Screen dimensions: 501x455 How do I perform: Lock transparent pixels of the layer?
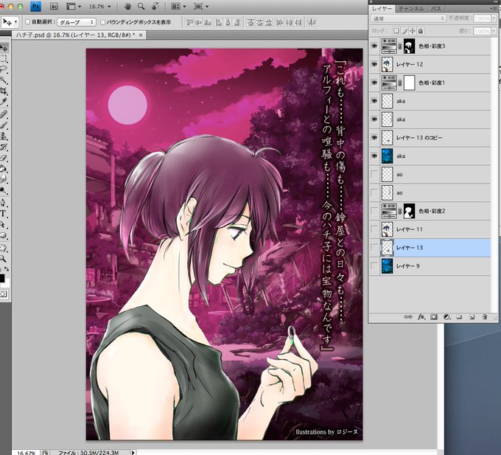click(396, 31)
